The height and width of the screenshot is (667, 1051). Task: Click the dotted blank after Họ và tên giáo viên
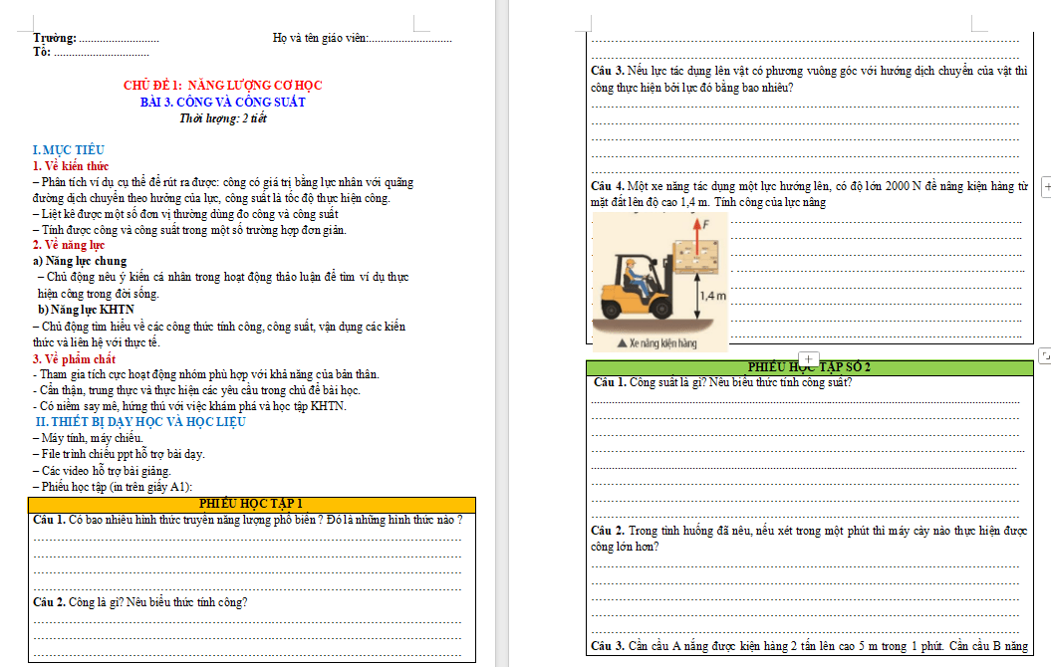(409, 39)
